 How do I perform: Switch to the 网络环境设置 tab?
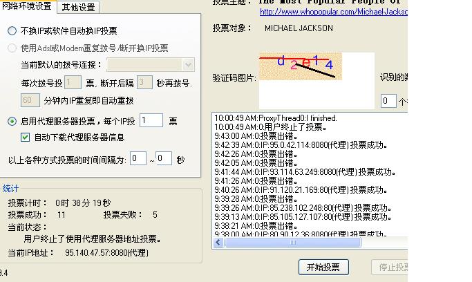[28, 7]
